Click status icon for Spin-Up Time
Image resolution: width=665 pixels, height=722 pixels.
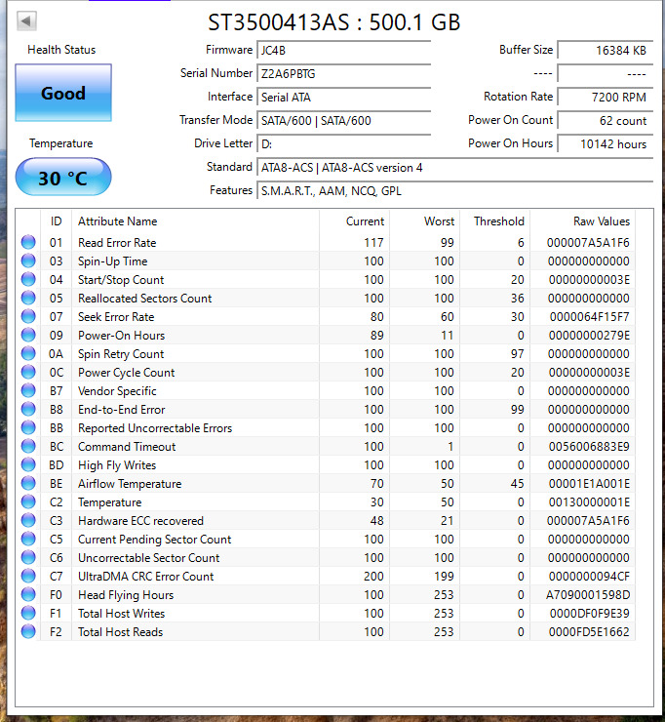(x=28, y=261)
